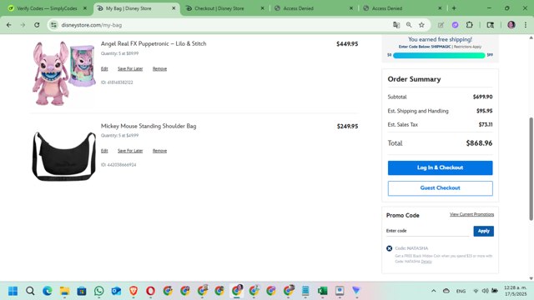Open a new browser tab

pyautogui.click(x=454, y=8)
